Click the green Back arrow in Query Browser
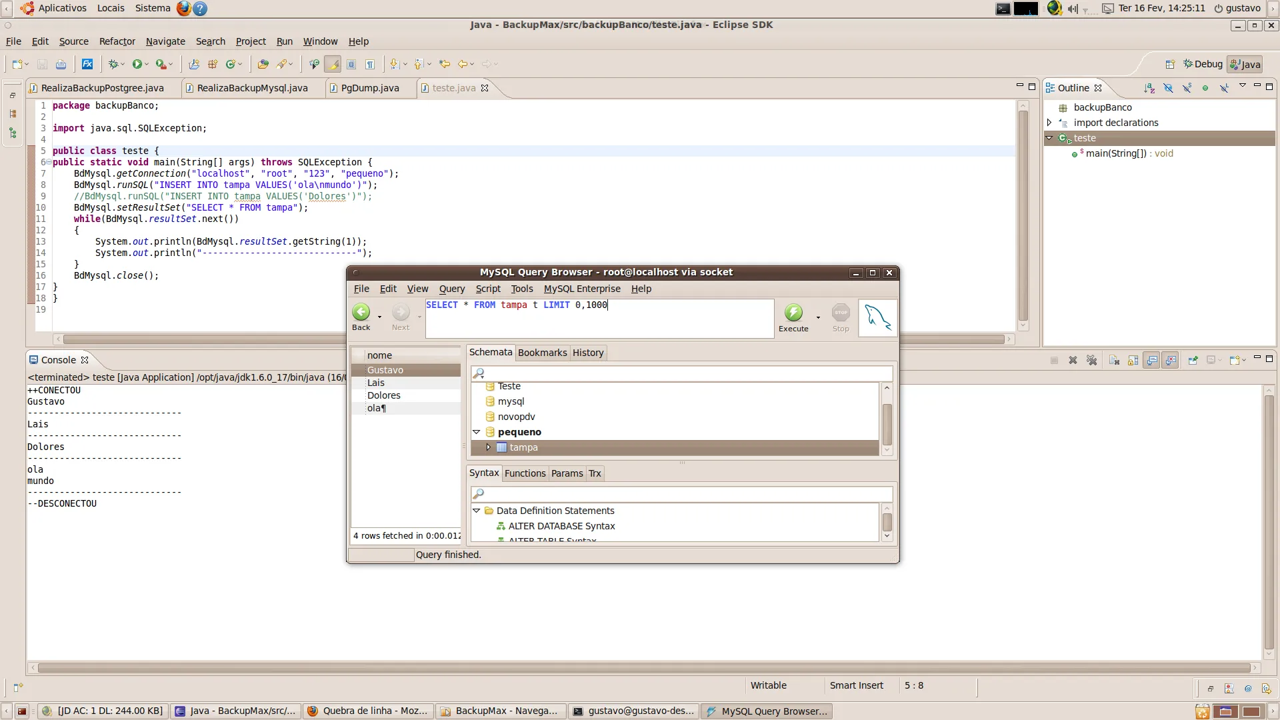Viewport: 1280px width, 720px height. point(361,312)
